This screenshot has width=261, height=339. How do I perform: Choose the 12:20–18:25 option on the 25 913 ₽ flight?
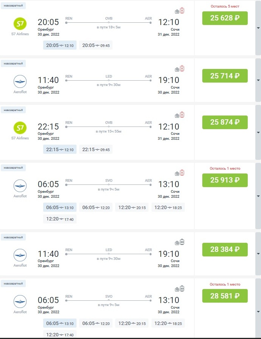pyautogui.click(x=168, y=208)
